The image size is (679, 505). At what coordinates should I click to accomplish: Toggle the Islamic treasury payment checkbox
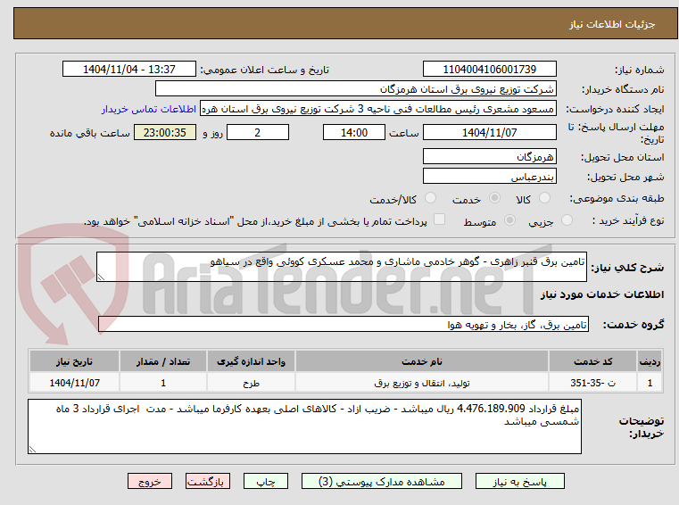(x=439, y=219)
